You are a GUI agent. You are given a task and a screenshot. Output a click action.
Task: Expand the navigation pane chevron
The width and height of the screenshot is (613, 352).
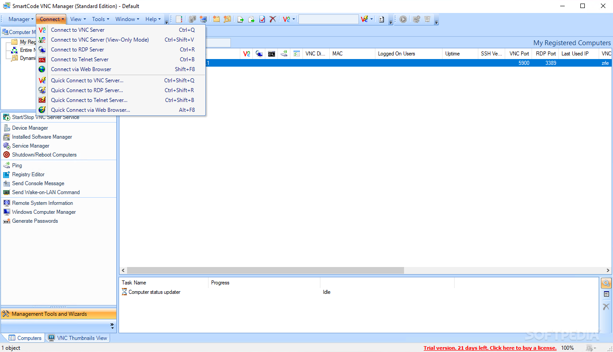112,326
